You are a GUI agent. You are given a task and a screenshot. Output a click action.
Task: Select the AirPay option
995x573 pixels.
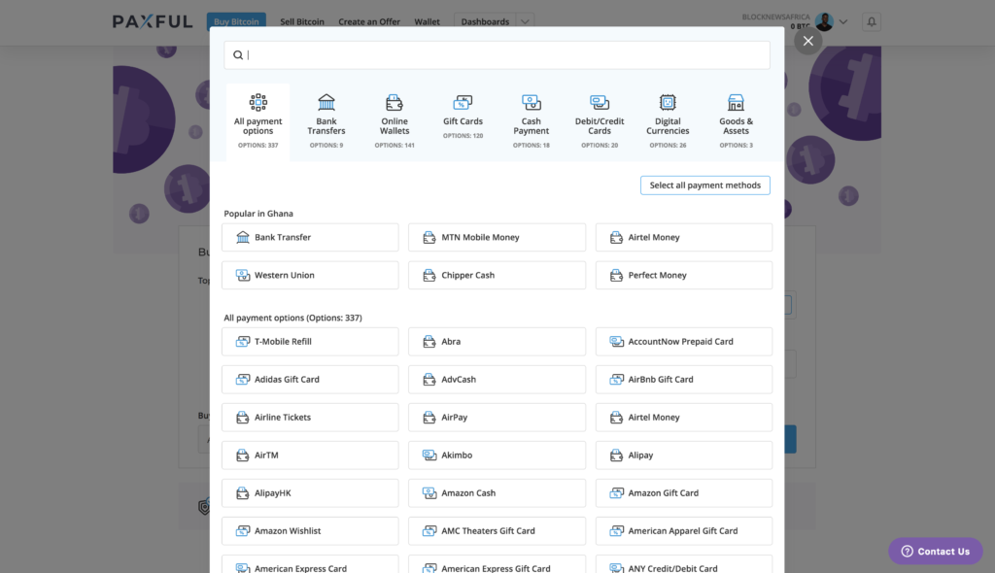[x=497, y=418]
